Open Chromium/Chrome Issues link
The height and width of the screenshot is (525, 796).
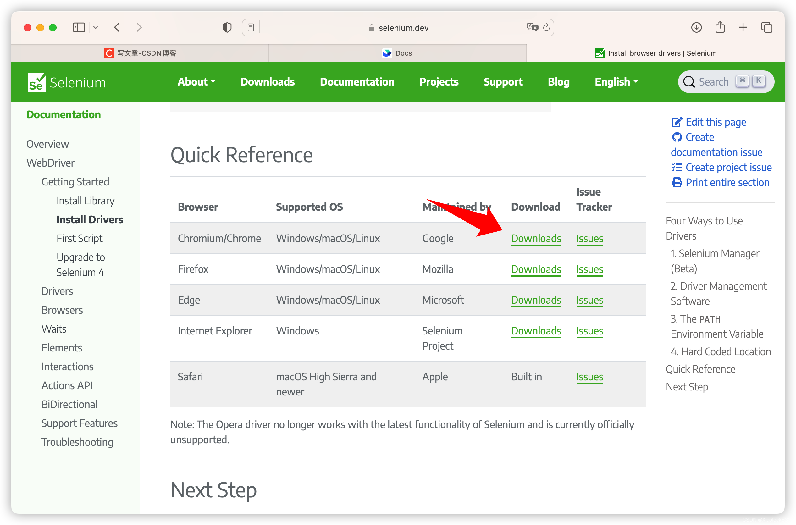pyautogui.click(x=589, y=238)
